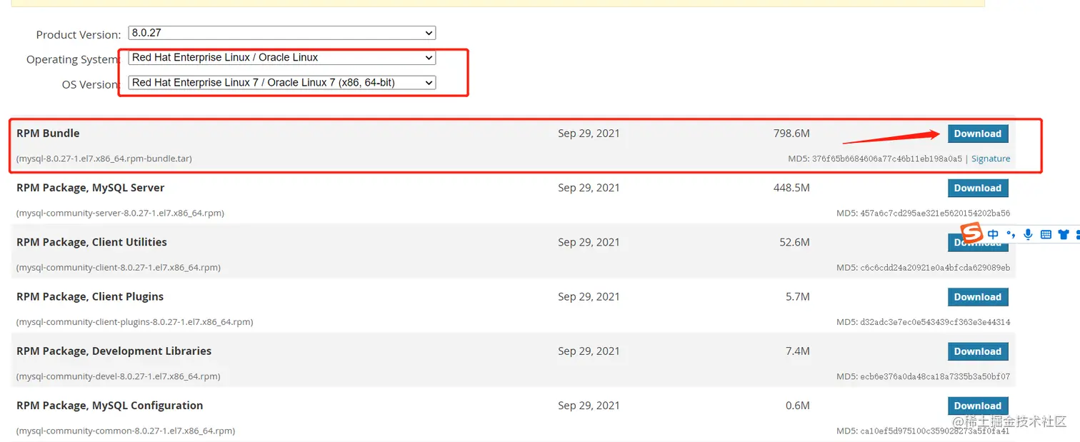
Task: Open the Product Version dropdown
Action: coord(282,33)
